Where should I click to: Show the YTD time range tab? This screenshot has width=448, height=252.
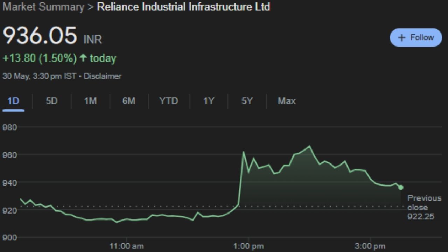coord(169,101)
